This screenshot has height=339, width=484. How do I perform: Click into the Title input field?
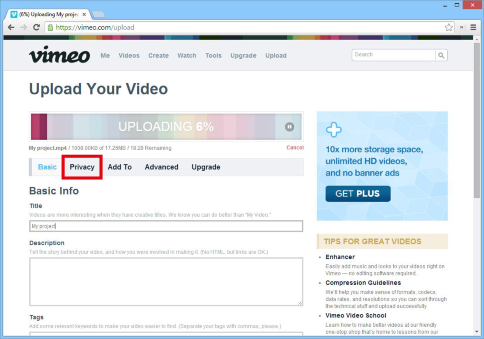tap(166, 226)
